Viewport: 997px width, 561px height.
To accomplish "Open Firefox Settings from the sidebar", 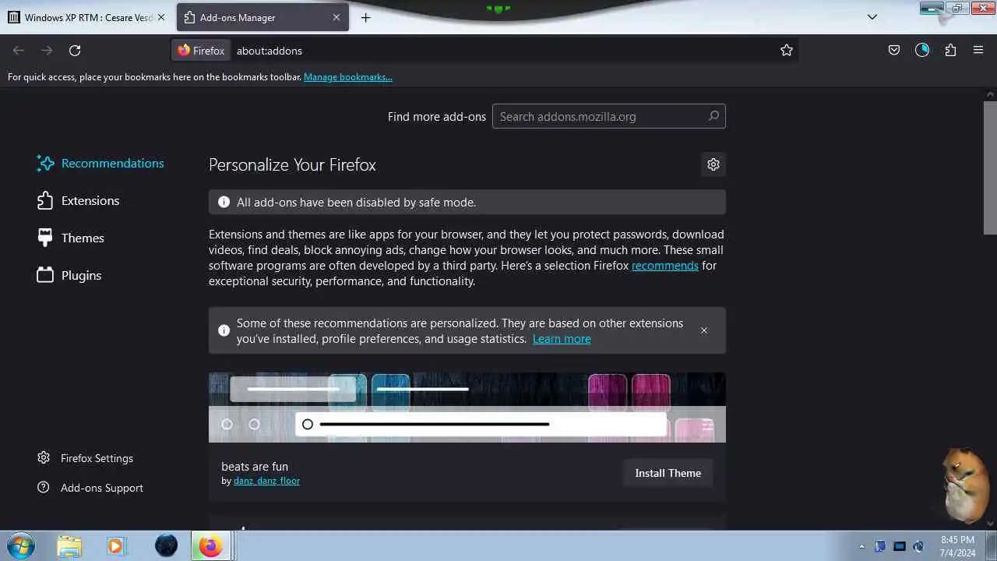I will point(86,458).
